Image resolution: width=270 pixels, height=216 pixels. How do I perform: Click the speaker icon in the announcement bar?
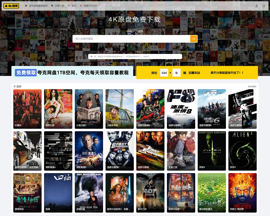(92, 56)
